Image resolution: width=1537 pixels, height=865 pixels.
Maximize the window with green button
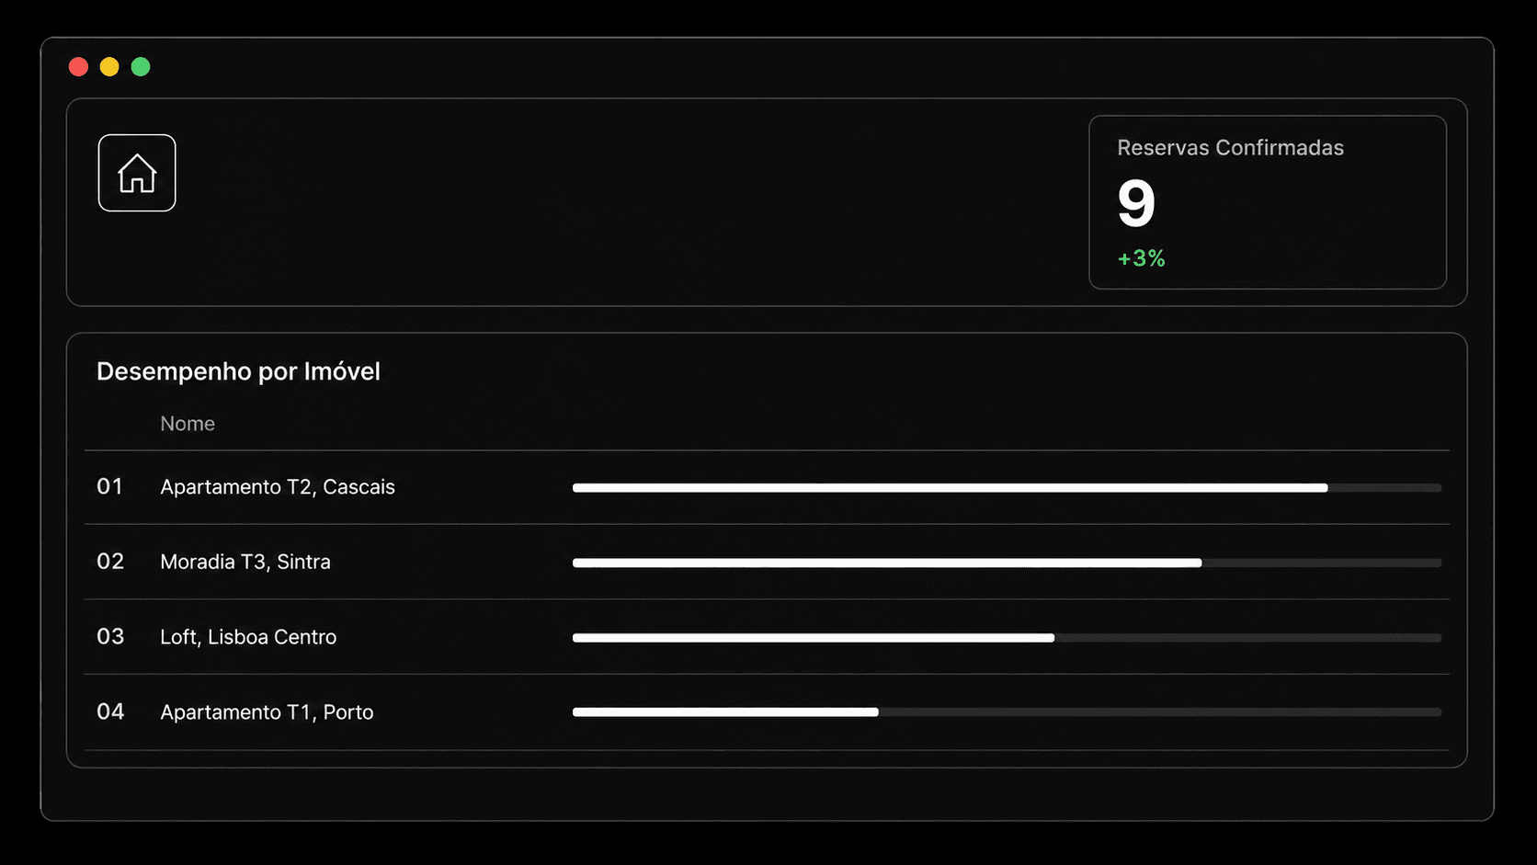coord(141,67)
